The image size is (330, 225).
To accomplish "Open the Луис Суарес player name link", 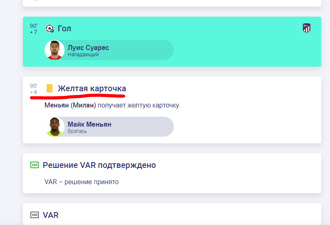I will (x=88, y=47).
